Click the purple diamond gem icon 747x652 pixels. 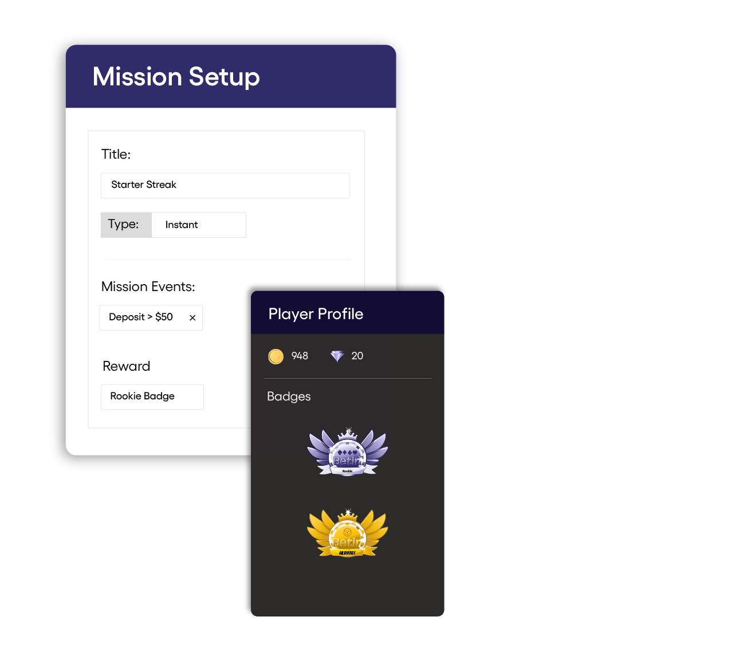(x=337, y=356)
